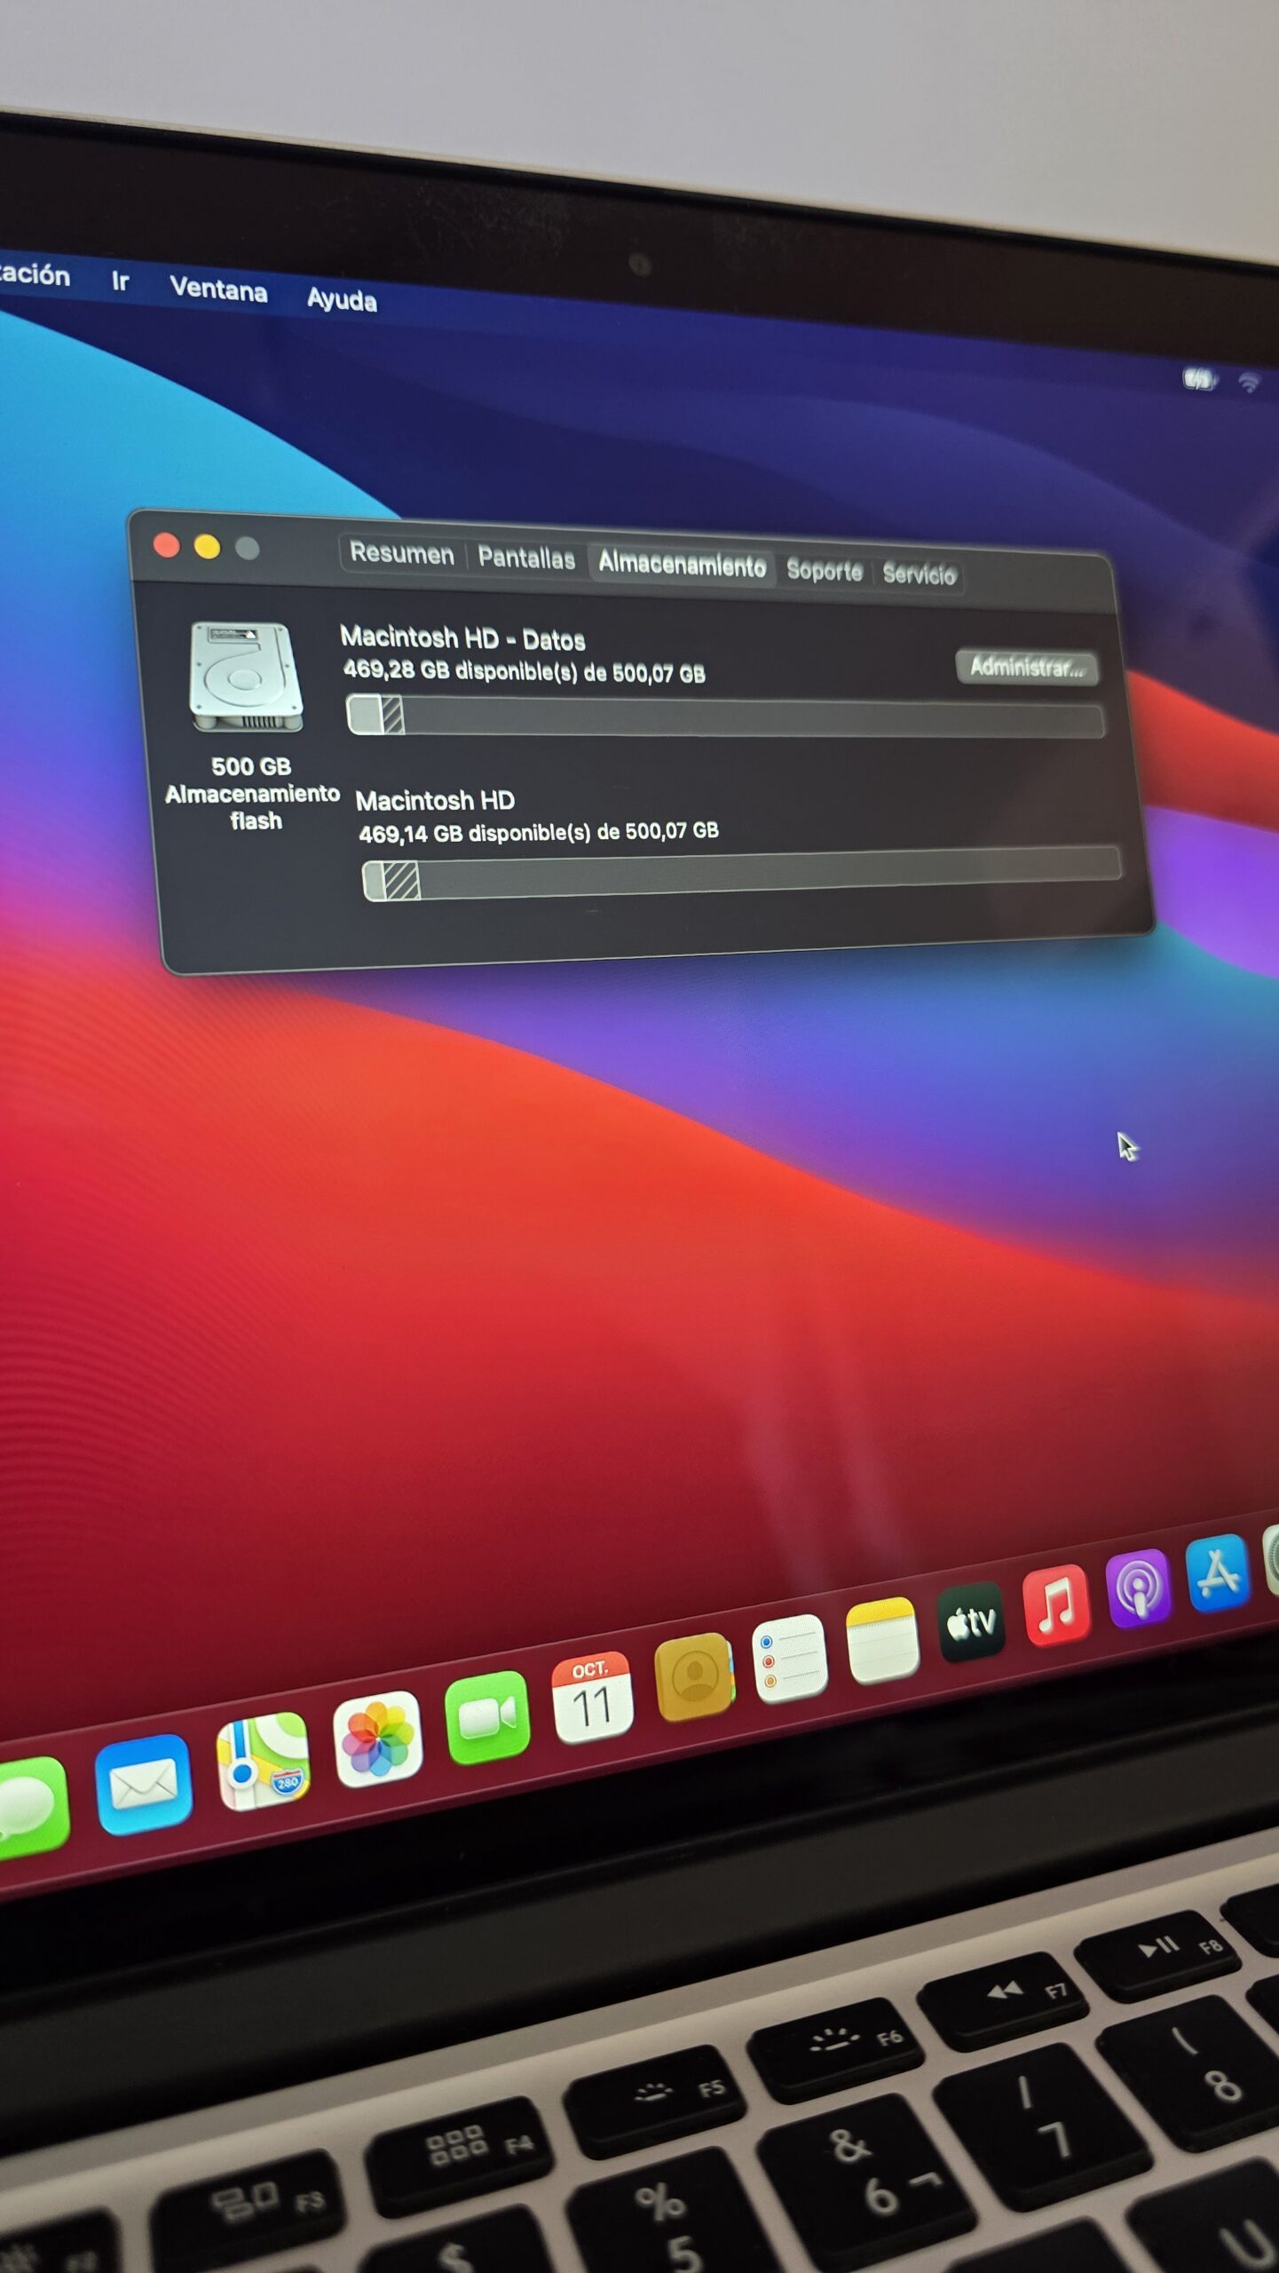Open Maps app icon
1279x2273 pixels.
pos(264,1761)
